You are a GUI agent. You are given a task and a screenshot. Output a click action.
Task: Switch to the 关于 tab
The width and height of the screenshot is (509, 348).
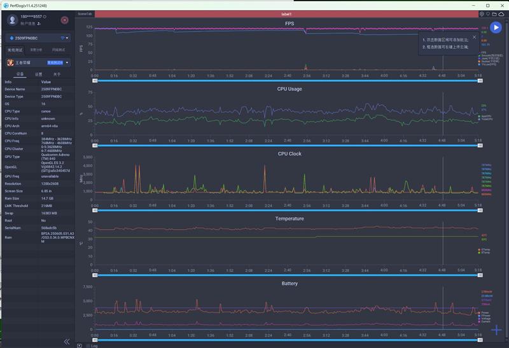coord(57,74)
